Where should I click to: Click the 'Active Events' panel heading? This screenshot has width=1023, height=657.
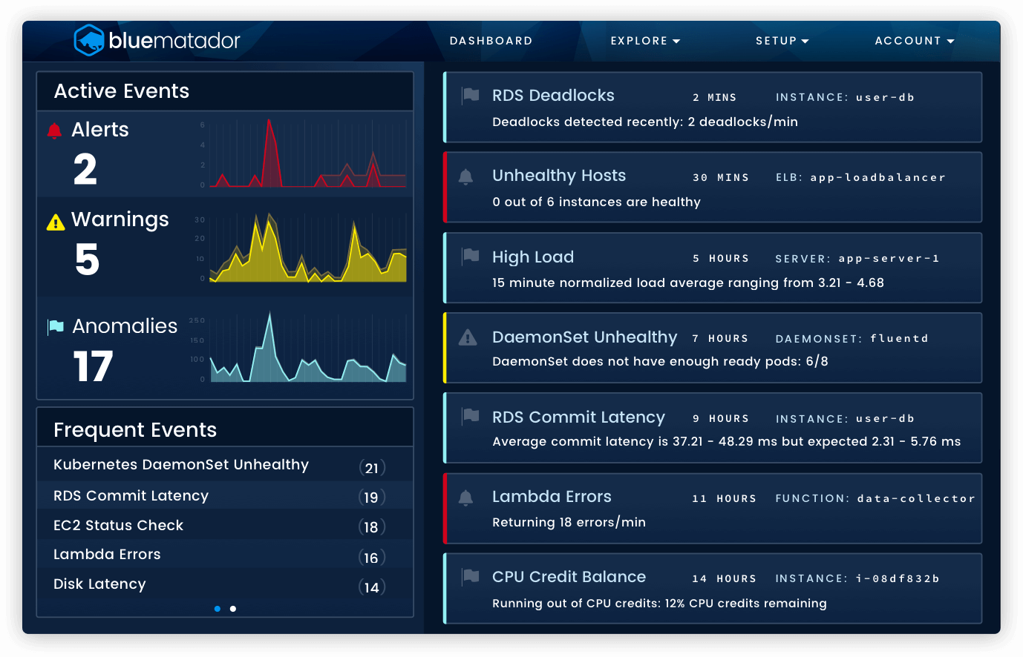pos(122,91)
